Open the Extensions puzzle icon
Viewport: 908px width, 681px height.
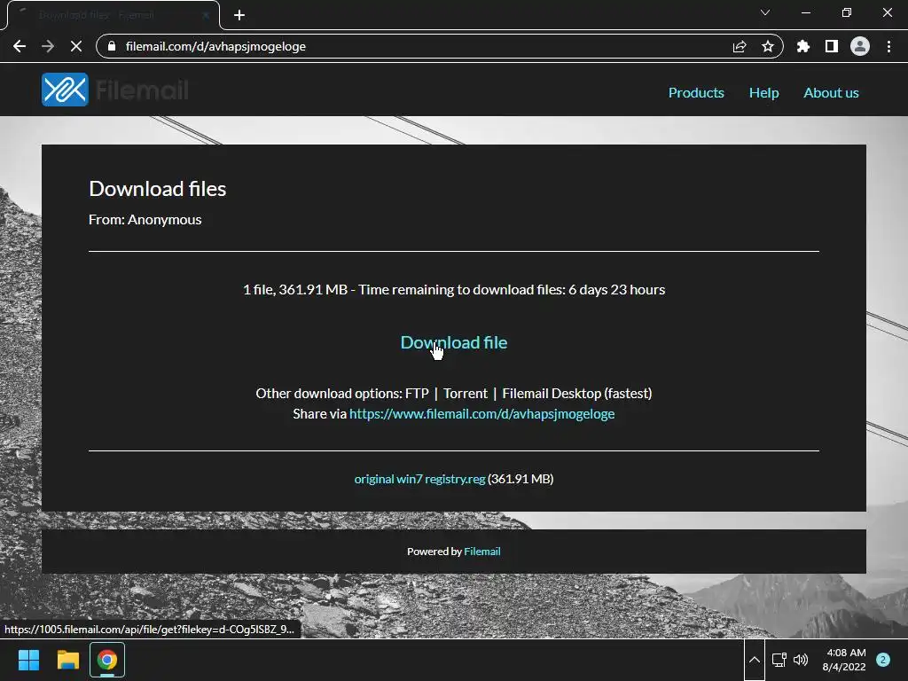pos(803,46)
